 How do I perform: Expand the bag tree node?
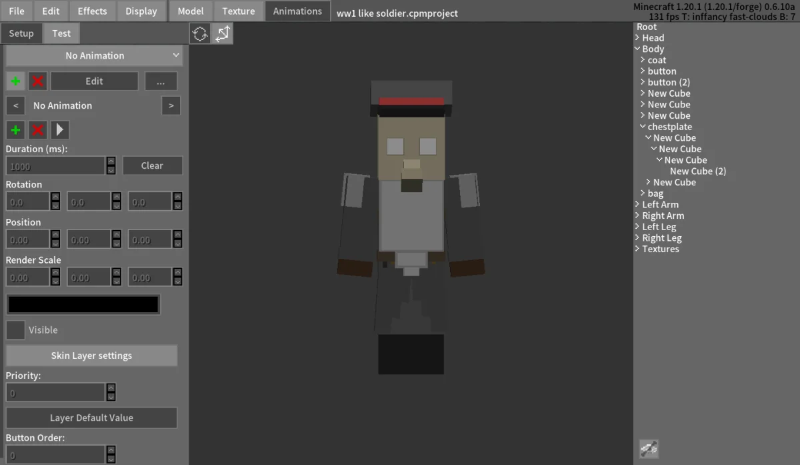click(x=643, y=193)
